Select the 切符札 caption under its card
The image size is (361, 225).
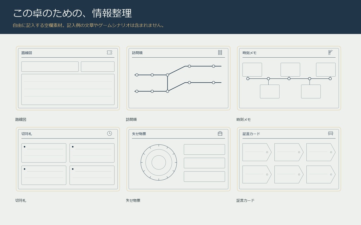[21, 200]
